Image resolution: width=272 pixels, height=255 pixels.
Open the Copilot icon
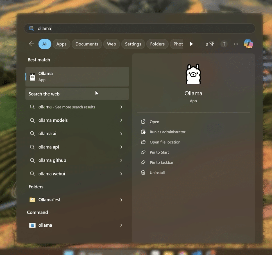pyautogui.click(x=248, y=44)
